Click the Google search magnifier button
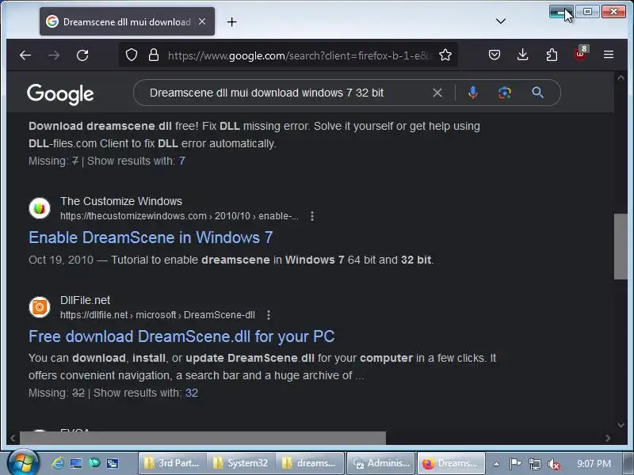This screenshot has height=475, width=634. (537, 93)
